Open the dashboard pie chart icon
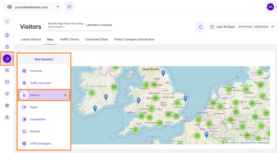 [x=7, y=35]
